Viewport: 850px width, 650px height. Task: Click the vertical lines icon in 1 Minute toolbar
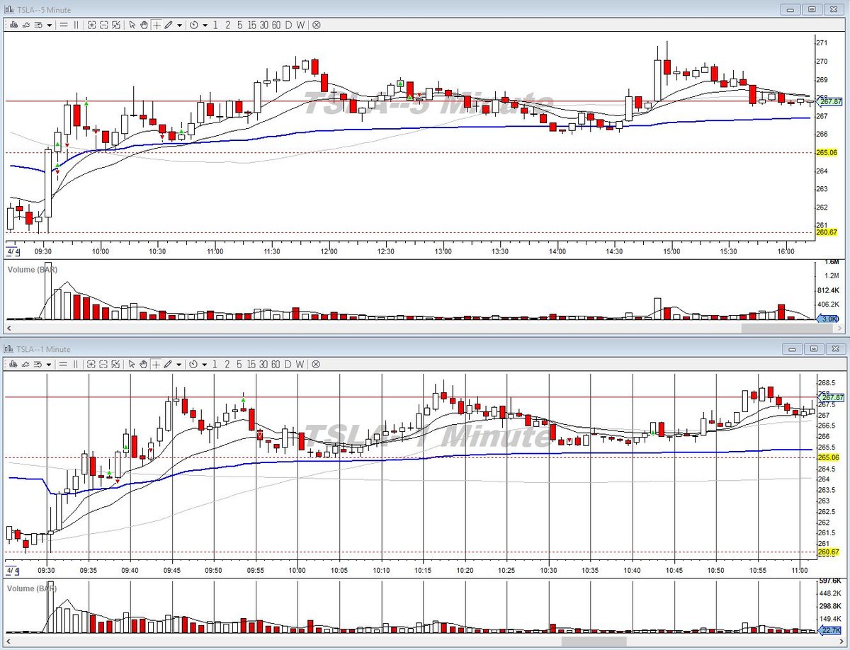76,365
